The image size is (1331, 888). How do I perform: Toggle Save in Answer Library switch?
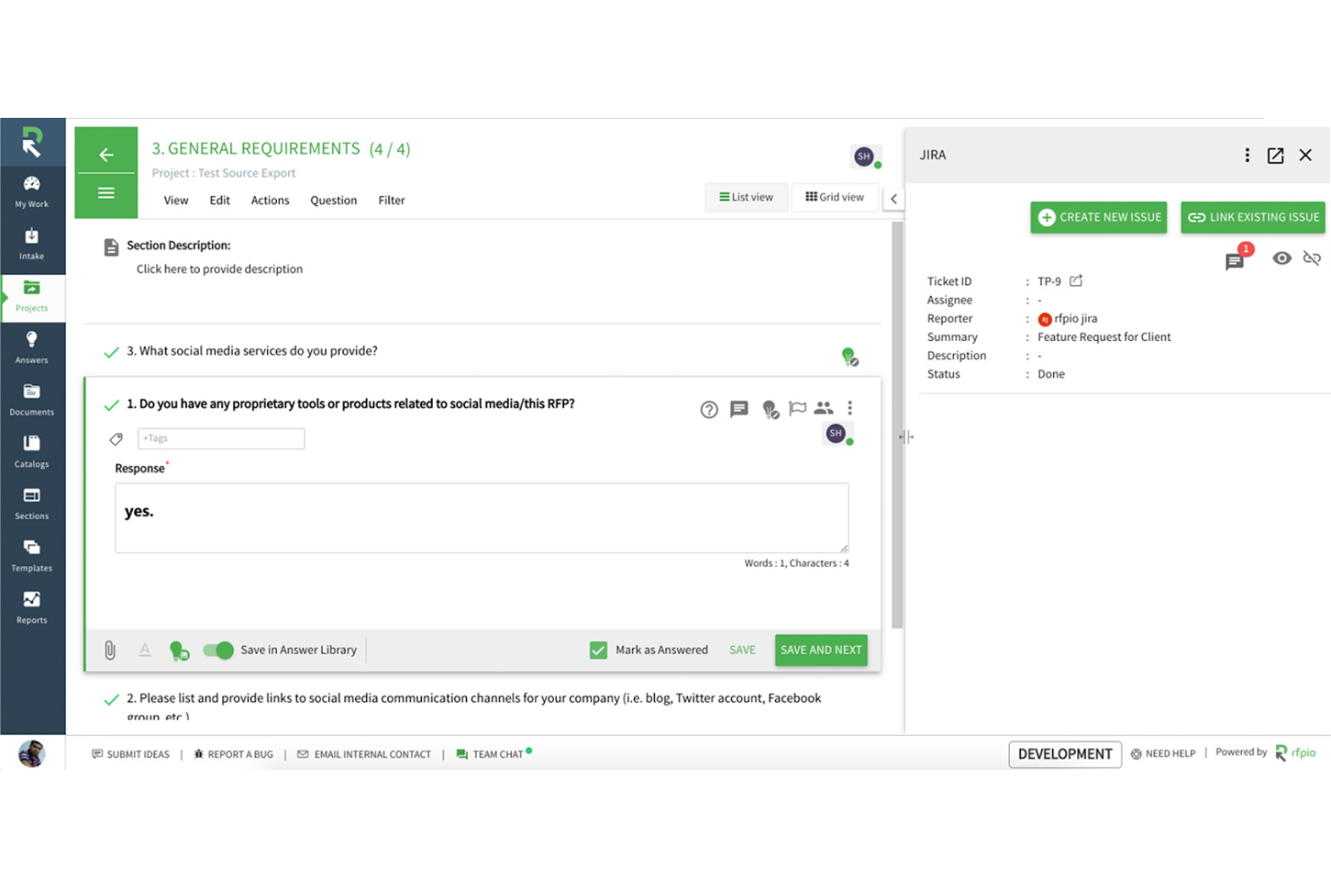pos(218,650)
